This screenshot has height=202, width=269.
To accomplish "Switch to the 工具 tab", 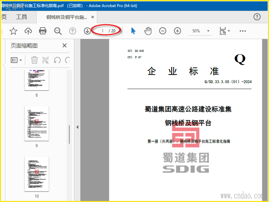I will [x=22, y=17].
